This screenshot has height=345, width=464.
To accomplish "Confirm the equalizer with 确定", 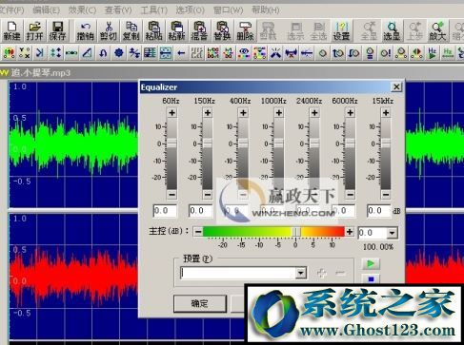I will (200, 303).
